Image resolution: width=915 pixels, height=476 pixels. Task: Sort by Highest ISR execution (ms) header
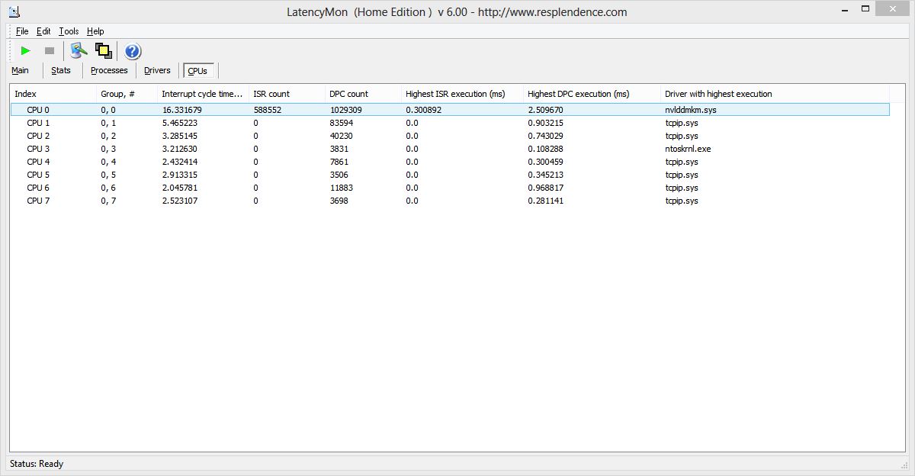click(x=463, y=94)
